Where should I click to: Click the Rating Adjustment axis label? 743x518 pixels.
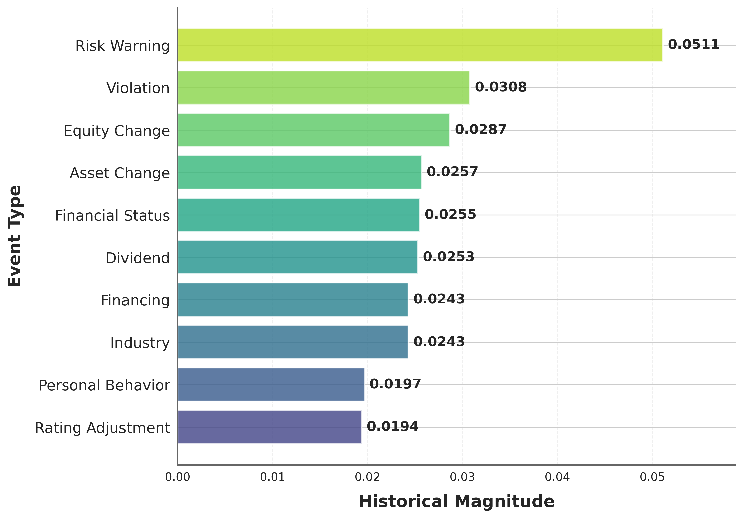click(x=102, y=428)
